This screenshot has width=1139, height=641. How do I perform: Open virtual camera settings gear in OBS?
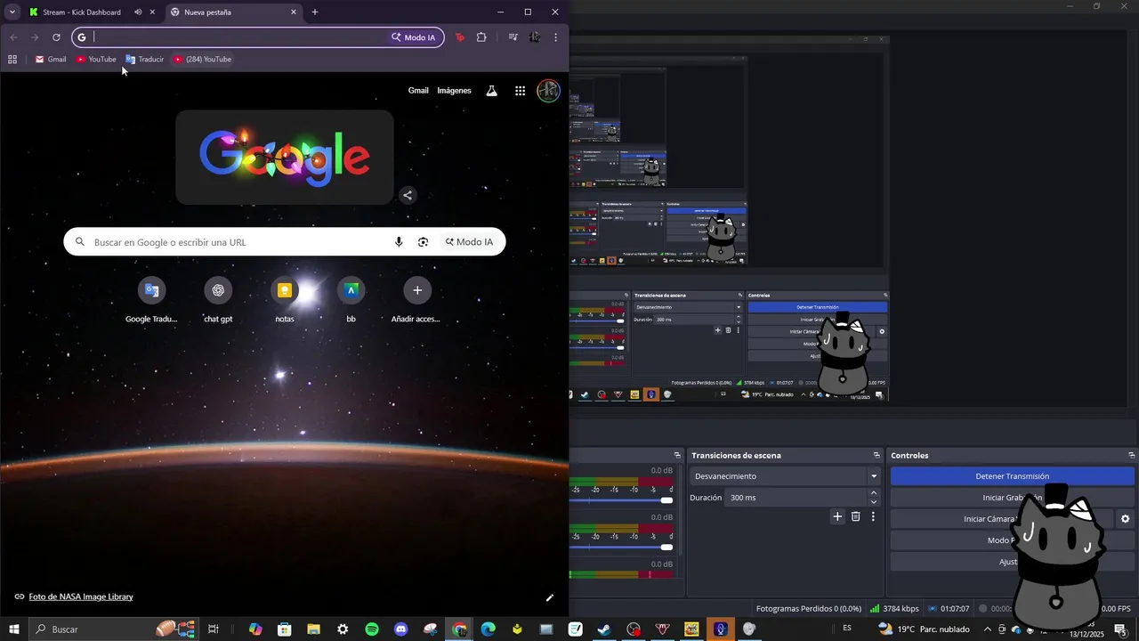1125,519
